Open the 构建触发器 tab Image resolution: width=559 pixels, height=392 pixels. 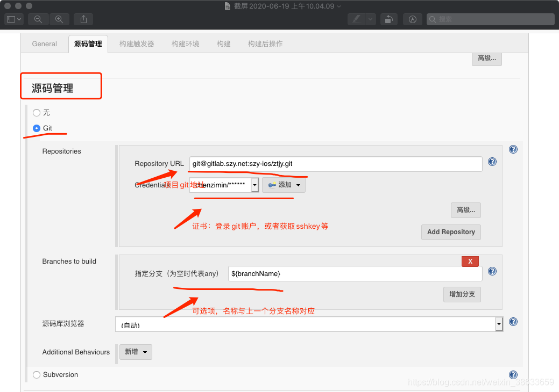137,43
